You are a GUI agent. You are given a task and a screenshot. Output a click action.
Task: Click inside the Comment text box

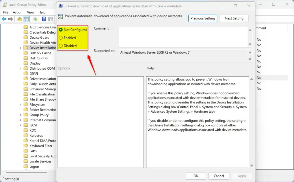click(x=183, y=37)
